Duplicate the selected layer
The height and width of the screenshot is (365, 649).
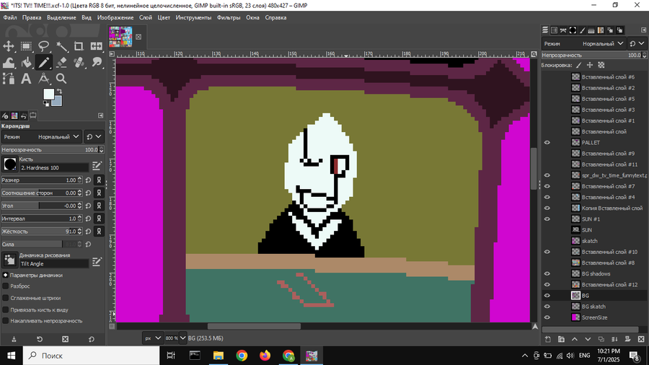(x=601, y=339)
